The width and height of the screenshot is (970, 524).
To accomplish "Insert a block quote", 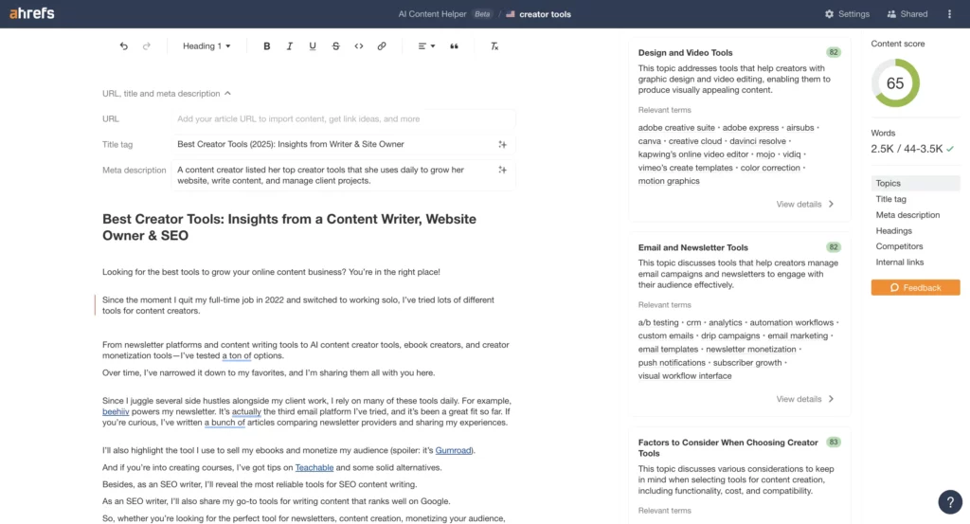I will [x=454, y=45].
